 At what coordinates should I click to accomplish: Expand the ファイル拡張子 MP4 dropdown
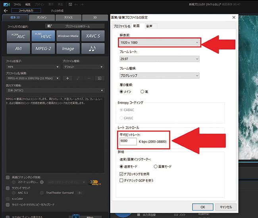pos(33,67)
